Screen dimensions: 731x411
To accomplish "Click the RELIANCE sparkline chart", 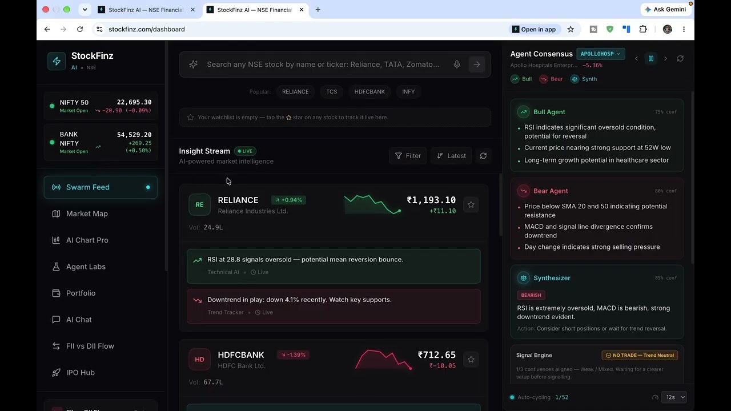I will pyautogui.click(x=372, y=204).
